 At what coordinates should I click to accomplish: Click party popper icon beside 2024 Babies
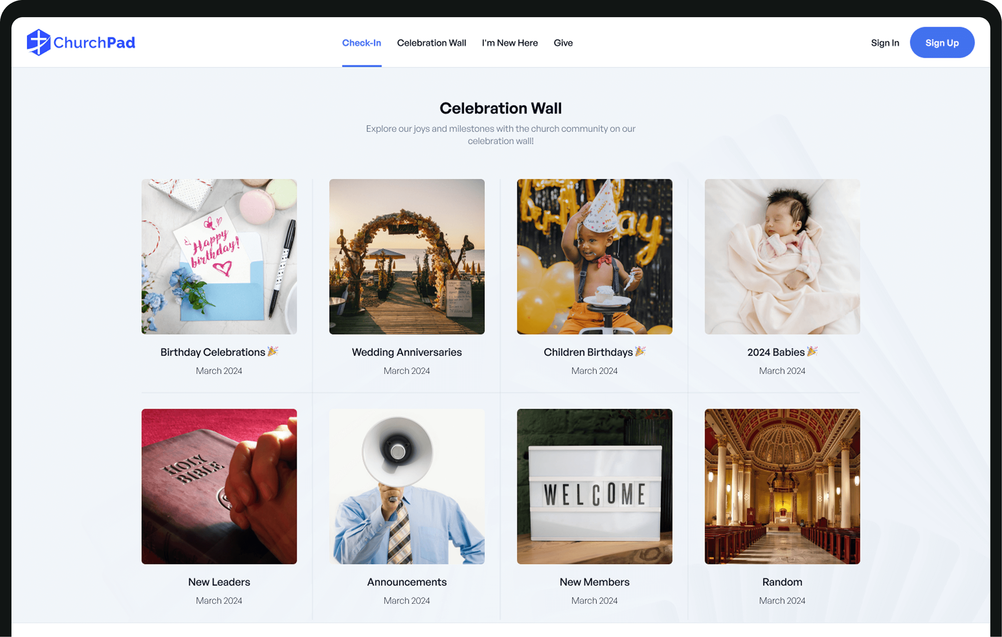coord(812,351)
